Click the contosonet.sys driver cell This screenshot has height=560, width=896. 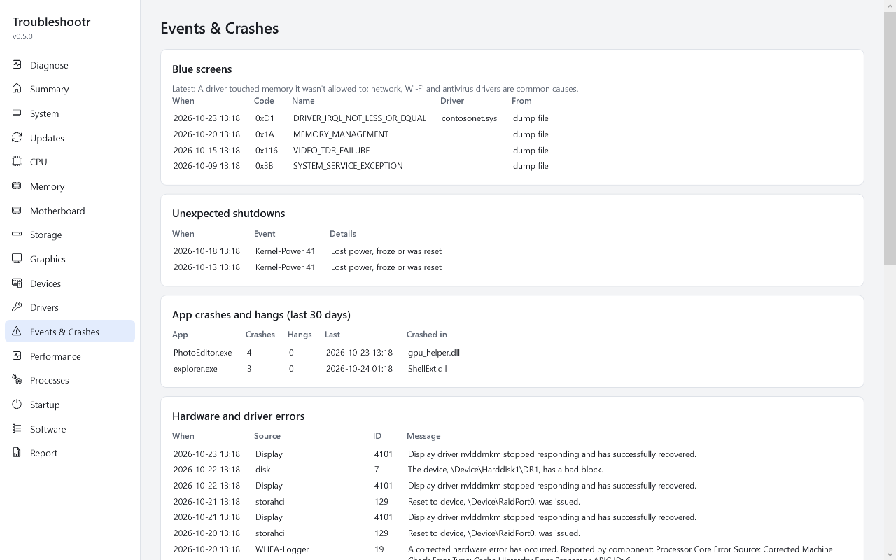pyautogui.click(x=469, y=118)
